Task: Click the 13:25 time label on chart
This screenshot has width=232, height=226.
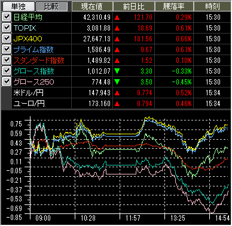Action: (x=178, y=218)
